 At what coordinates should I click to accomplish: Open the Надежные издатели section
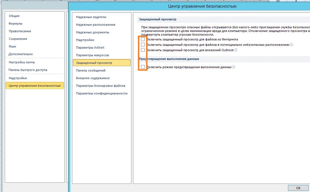102,17
